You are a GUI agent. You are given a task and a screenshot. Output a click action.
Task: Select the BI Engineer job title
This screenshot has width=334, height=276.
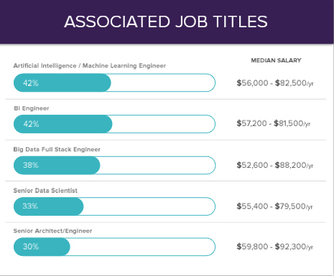[x=32, y=108]
